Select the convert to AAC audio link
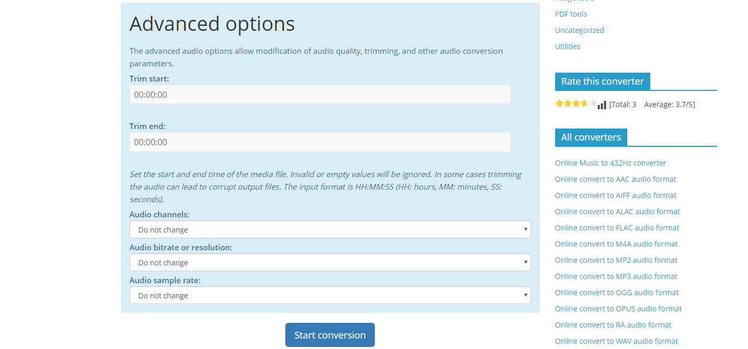This screenshot has width=748, height=349. click(615, 179)
